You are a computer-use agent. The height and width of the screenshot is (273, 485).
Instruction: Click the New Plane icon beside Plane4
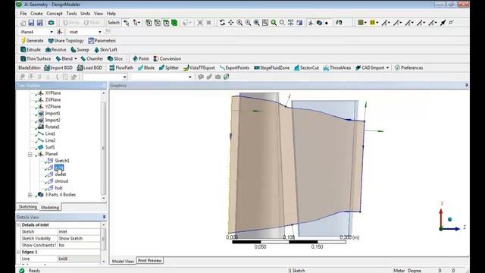pos(60,32)
